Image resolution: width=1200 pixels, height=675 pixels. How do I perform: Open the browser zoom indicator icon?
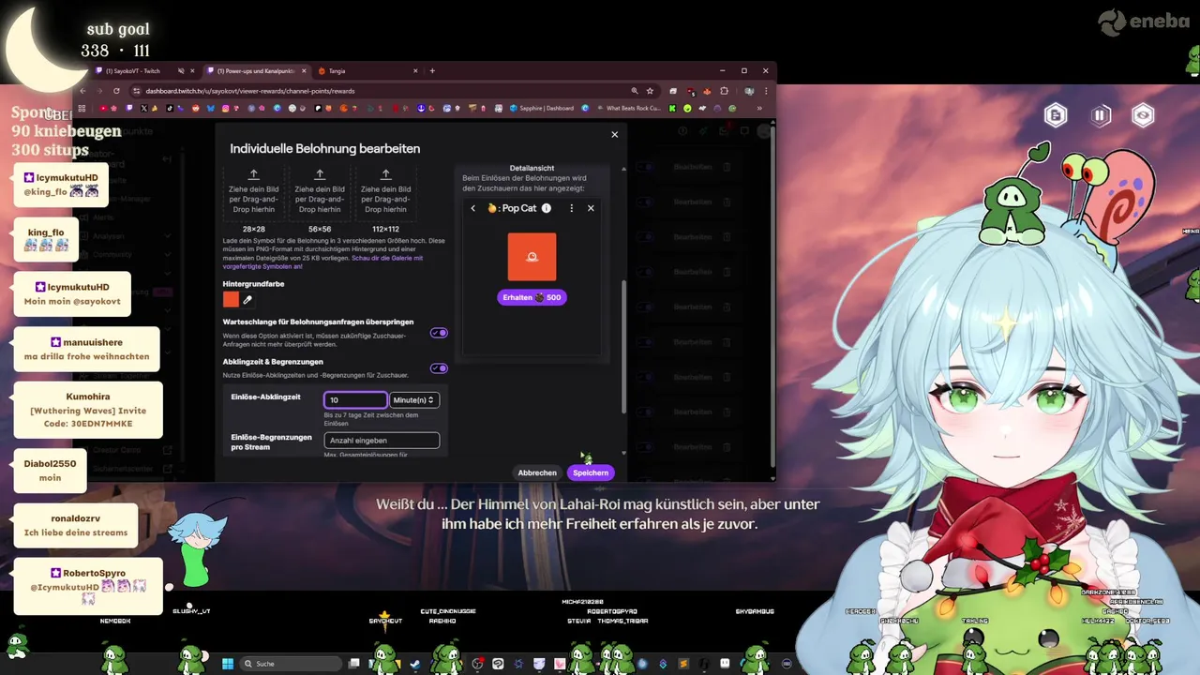tap(635, 91)
